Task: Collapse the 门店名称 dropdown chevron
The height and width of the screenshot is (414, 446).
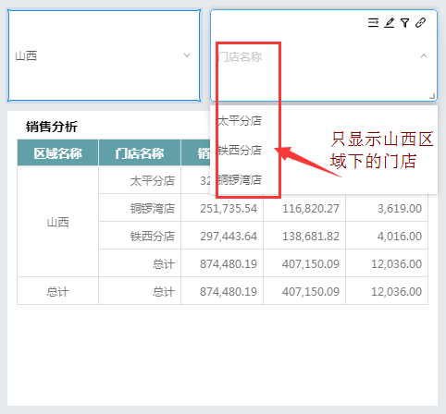Action: pos(424,55)
